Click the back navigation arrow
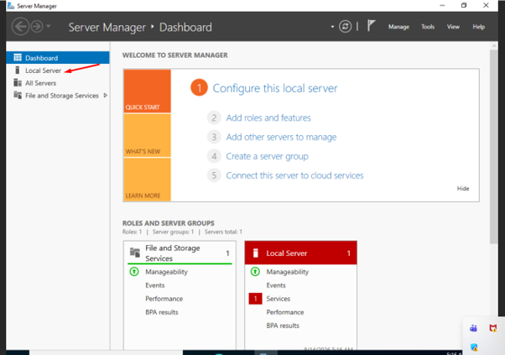This screenshot has height=355, width=505. 20,26
